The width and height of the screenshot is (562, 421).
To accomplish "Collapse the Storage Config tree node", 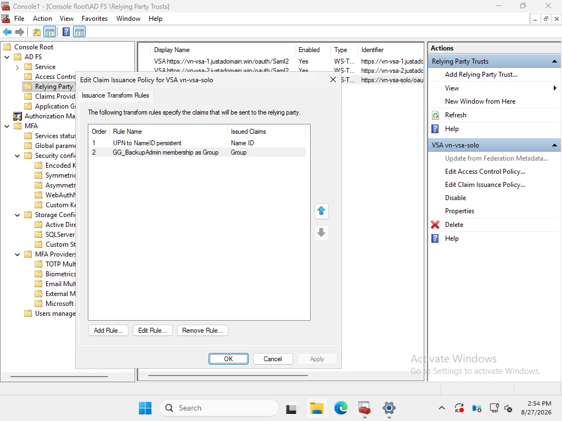I will (17, 215).
